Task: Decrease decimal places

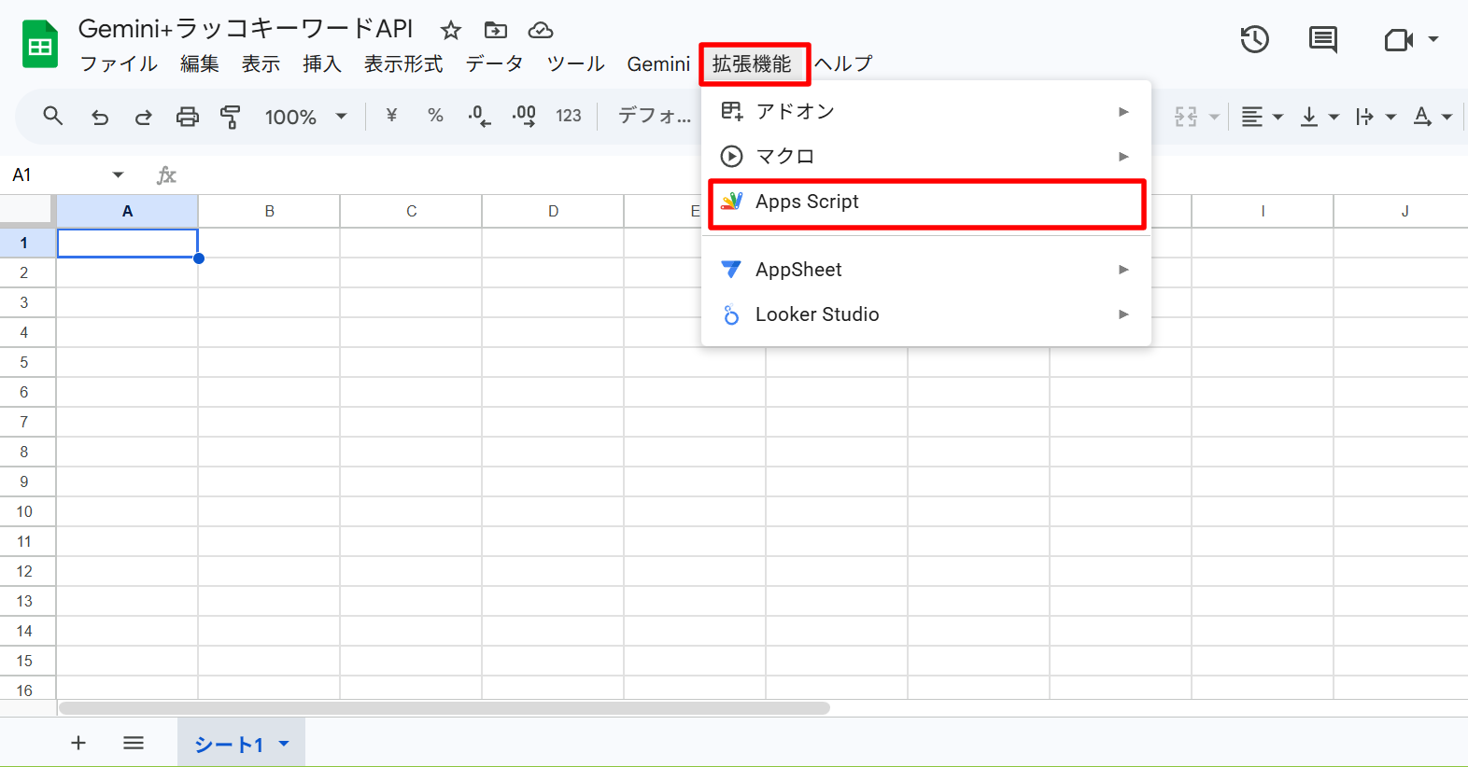Action: [479, 116]
